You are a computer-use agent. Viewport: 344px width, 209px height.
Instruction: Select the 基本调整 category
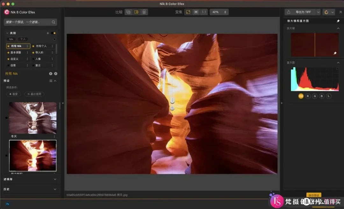[x=16, y=52]
